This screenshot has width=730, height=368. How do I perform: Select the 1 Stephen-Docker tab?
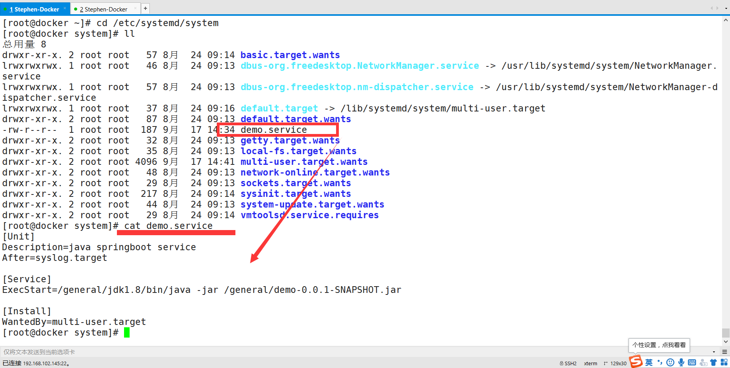[x=34, y=9]
